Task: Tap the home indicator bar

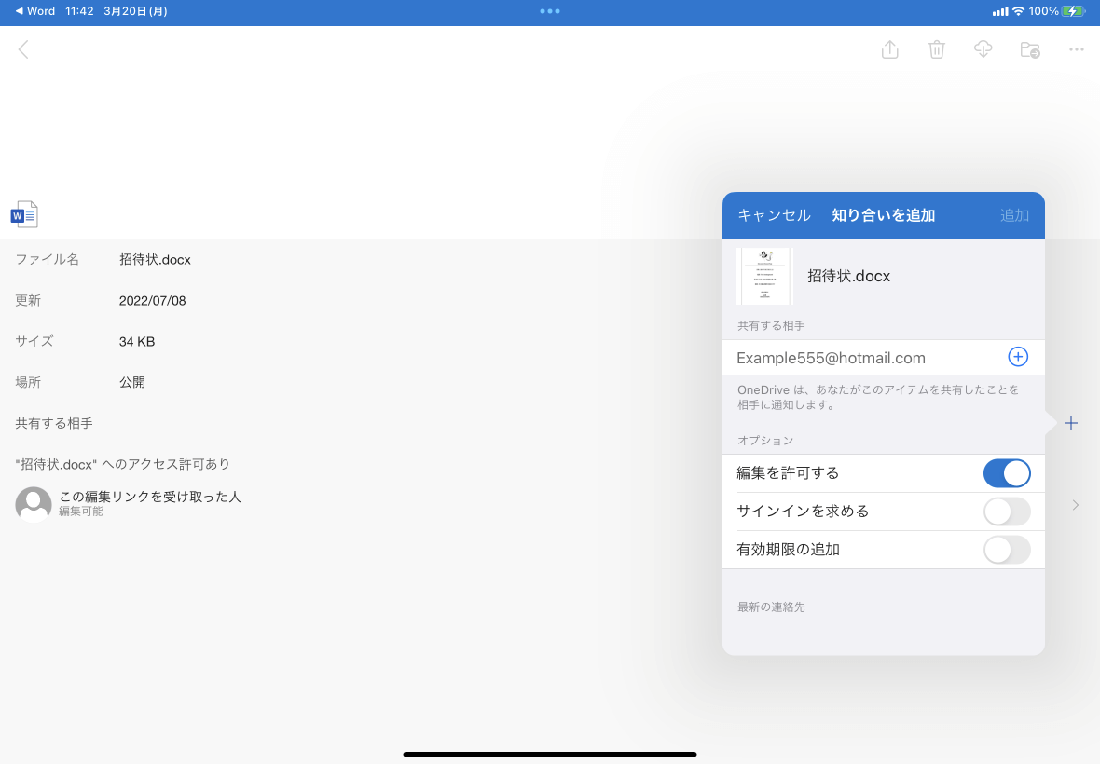Action: [x=550, y=754]
